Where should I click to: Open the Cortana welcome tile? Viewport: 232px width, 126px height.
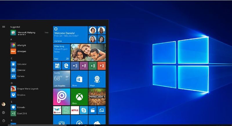(70, 34)
